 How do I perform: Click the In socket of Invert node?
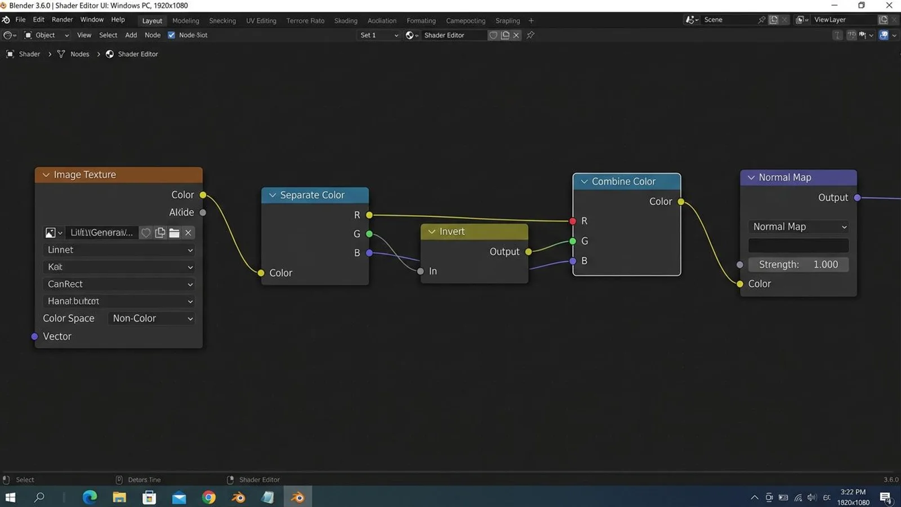click(421, 271)
